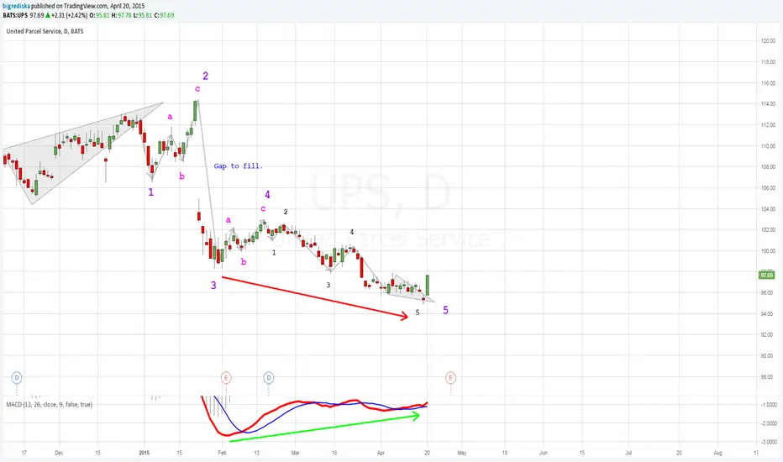Click the purple wave 4 label

click(x=267, y=195)
